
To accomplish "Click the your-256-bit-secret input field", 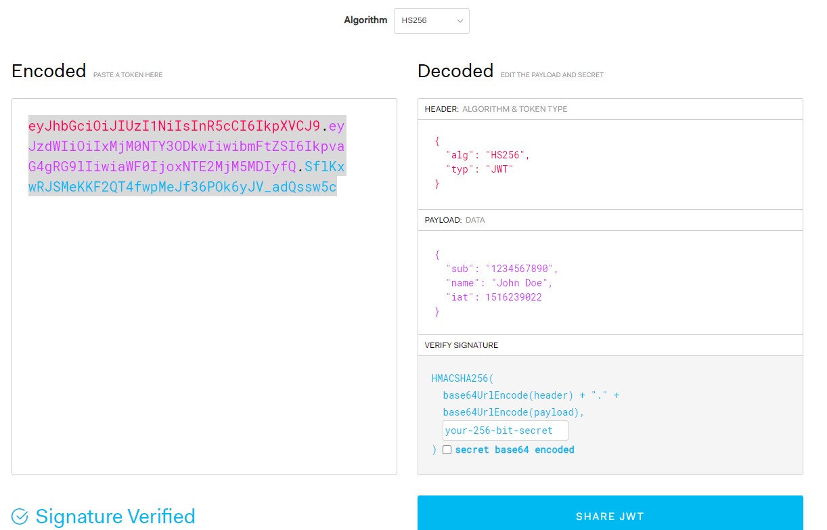I will pyautogui.click(x=505, y=430).
